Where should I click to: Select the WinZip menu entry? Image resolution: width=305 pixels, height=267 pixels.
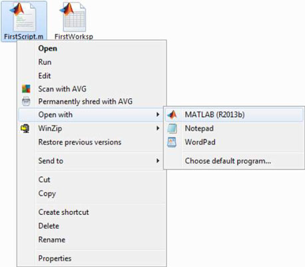tap(91, 128)
